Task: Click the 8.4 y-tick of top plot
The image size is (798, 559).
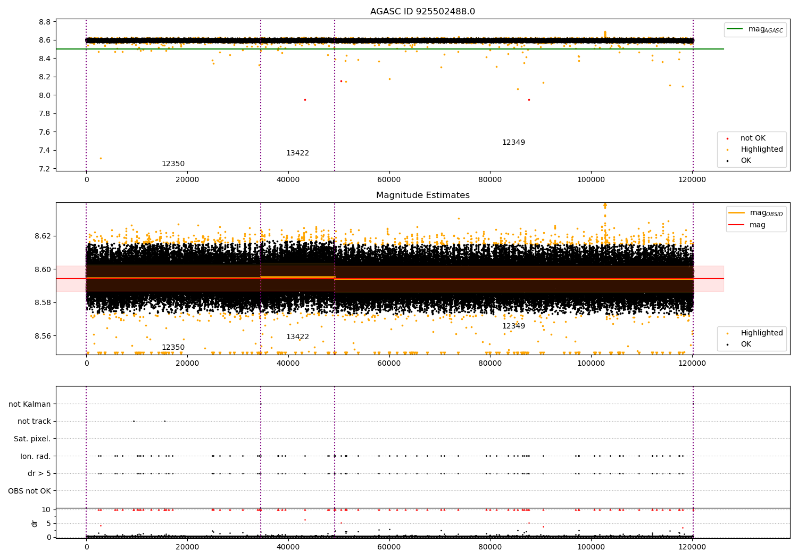Action: point(45,59)
